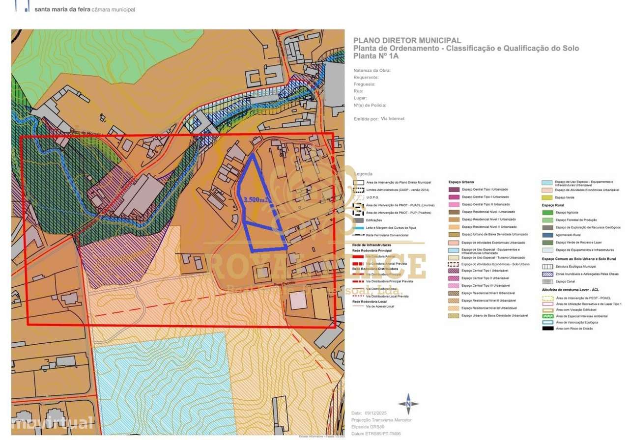Select the Espaço Verde yellow color swatch

click(547, 197)
